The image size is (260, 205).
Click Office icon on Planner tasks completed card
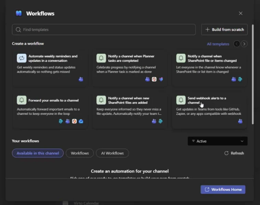coord(154,79)
